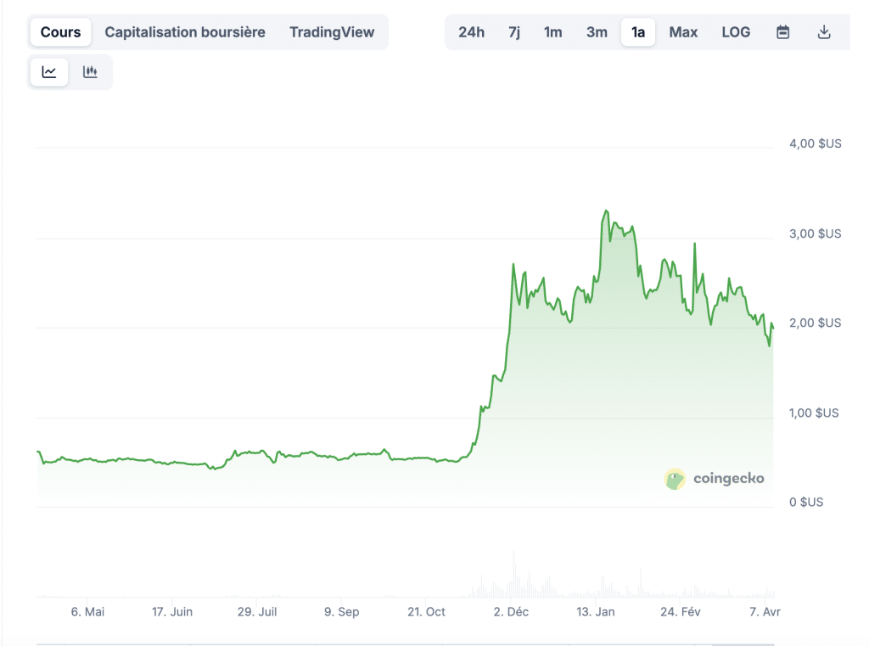Open the Capitalisation boursière tab
The image size is (869, 646).
pos(185,32)
